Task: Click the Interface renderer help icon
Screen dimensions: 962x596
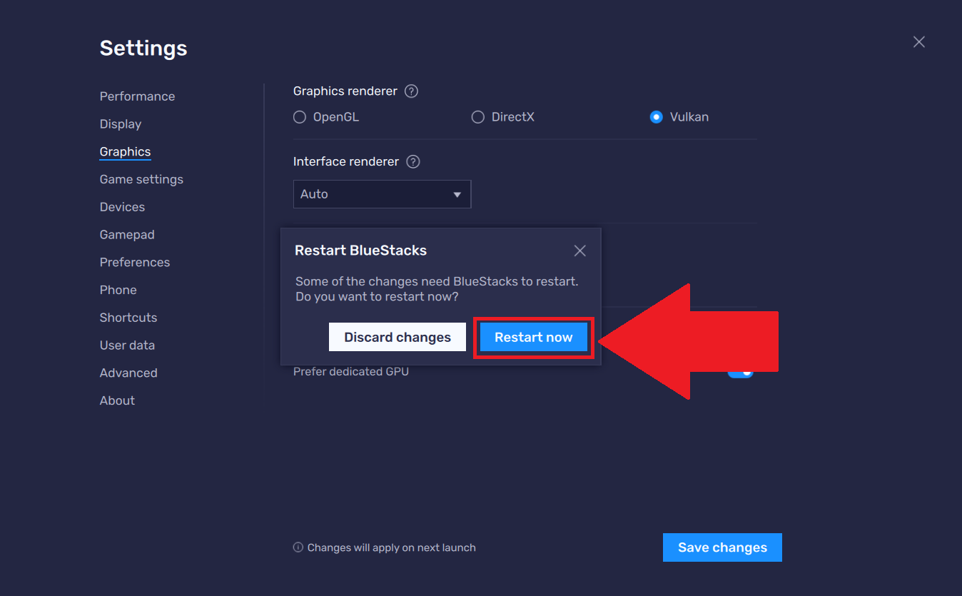Action: [x=412, y=162]
